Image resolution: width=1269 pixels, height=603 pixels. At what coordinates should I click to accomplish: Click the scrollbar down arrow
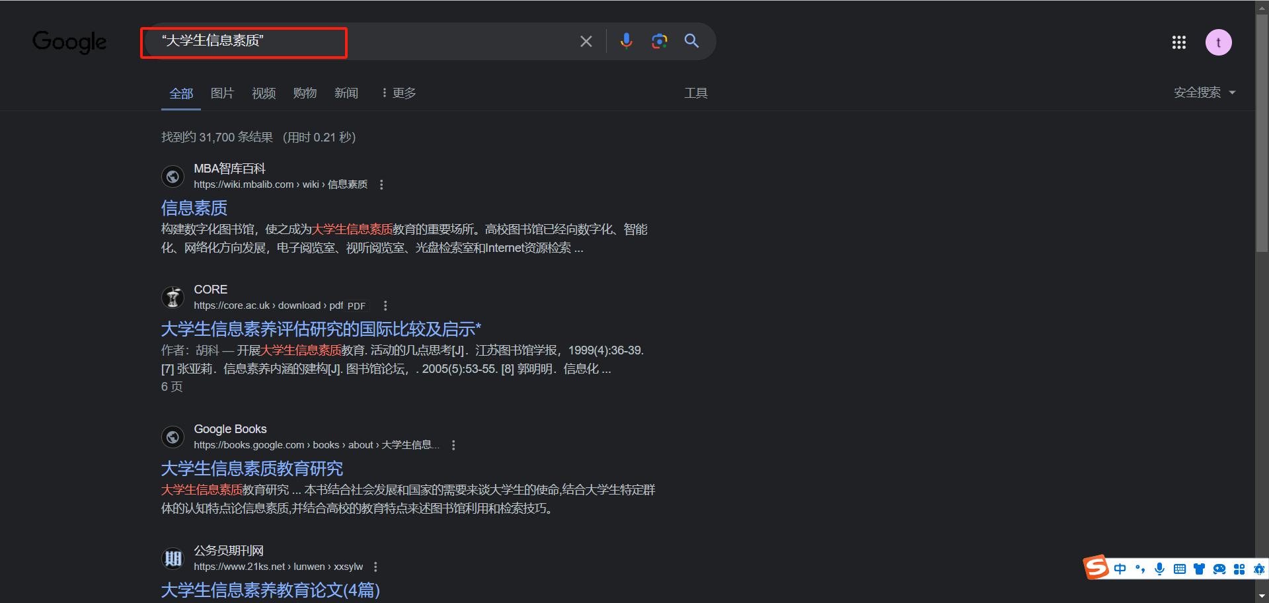1262,596
